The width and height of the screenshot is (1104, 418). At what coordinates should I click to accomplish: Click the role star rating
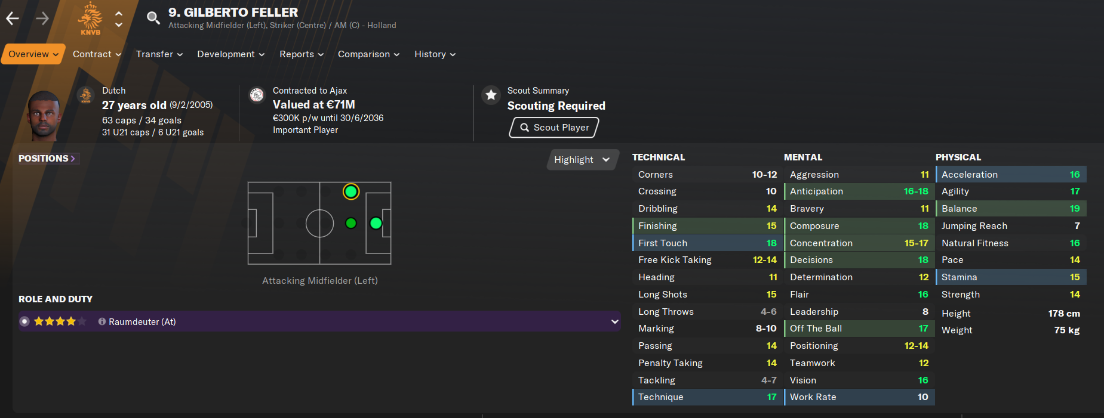[60, 321]
